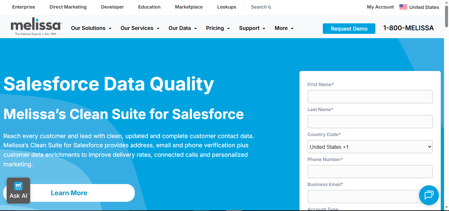Click the United States flag icon
This screenshot has height=211, width=449.
(403, 7)
